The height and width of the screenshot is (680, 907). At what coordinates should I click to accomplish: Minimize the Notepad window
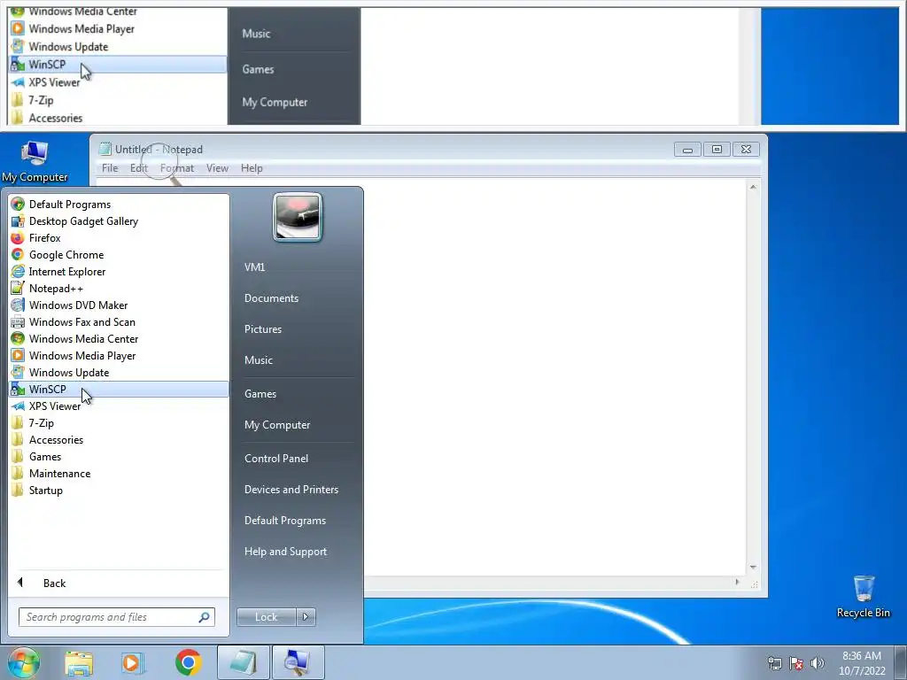pos(687,150)
